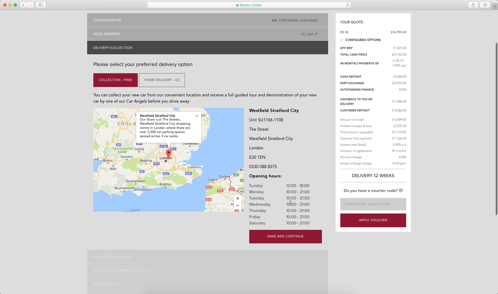Image resolution: width=498 pixels, height=294 pixels.
Task: Click the edit pencil next to E2 2AF
Action: 316,34
